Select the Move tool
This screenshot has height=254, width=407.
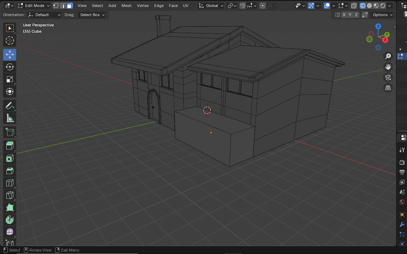[9, 55]
